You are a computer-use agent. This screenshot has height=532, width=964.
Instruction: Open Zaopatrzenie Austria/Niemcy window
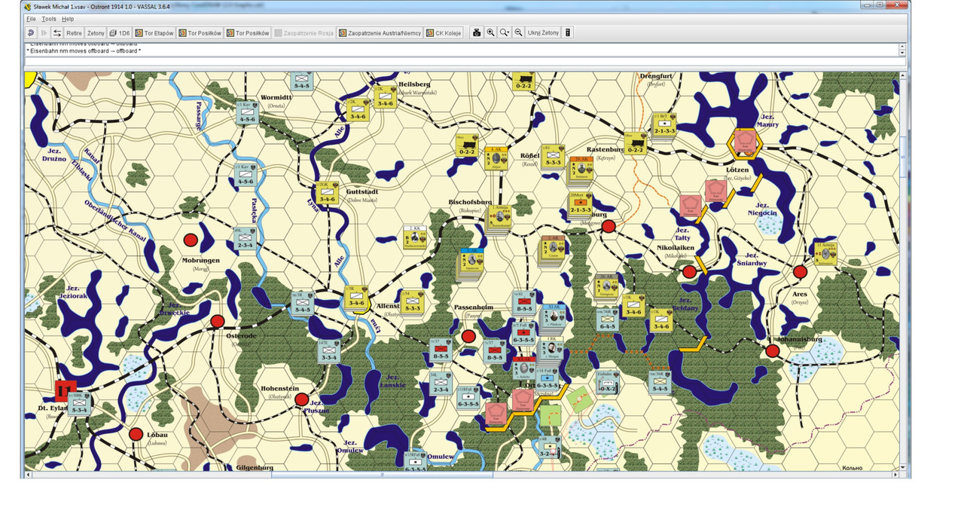tap(380, 33)
